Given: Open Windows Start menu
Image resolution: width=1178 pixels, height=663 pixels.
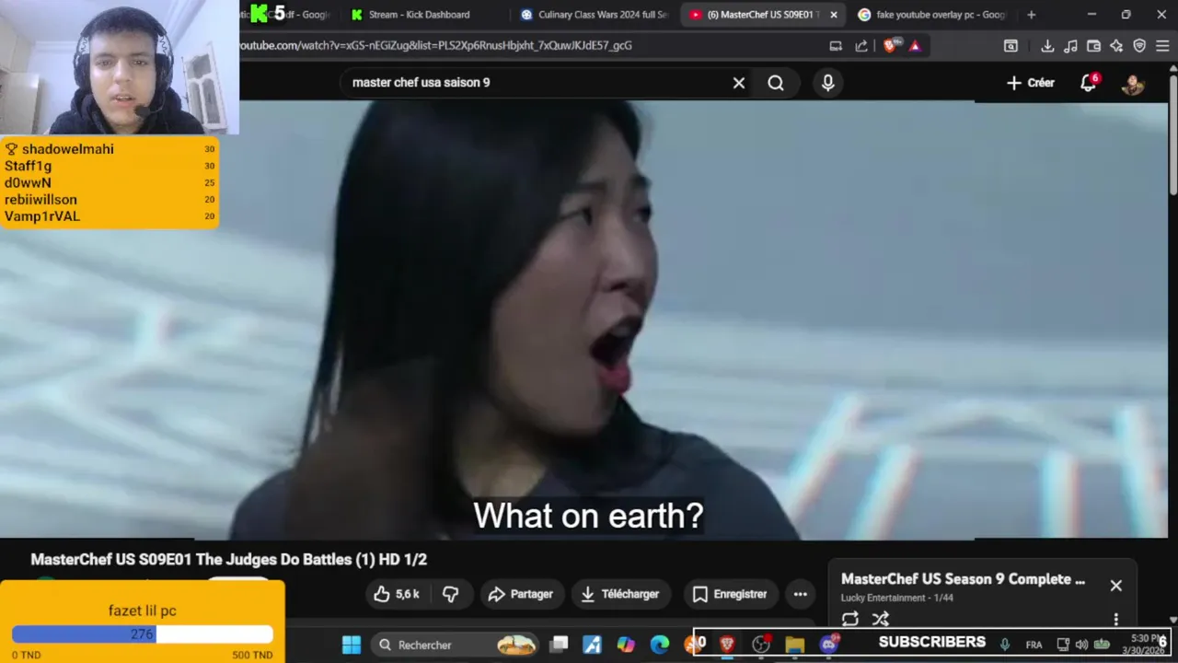Looking at the screenshot, I should (352, 645).
